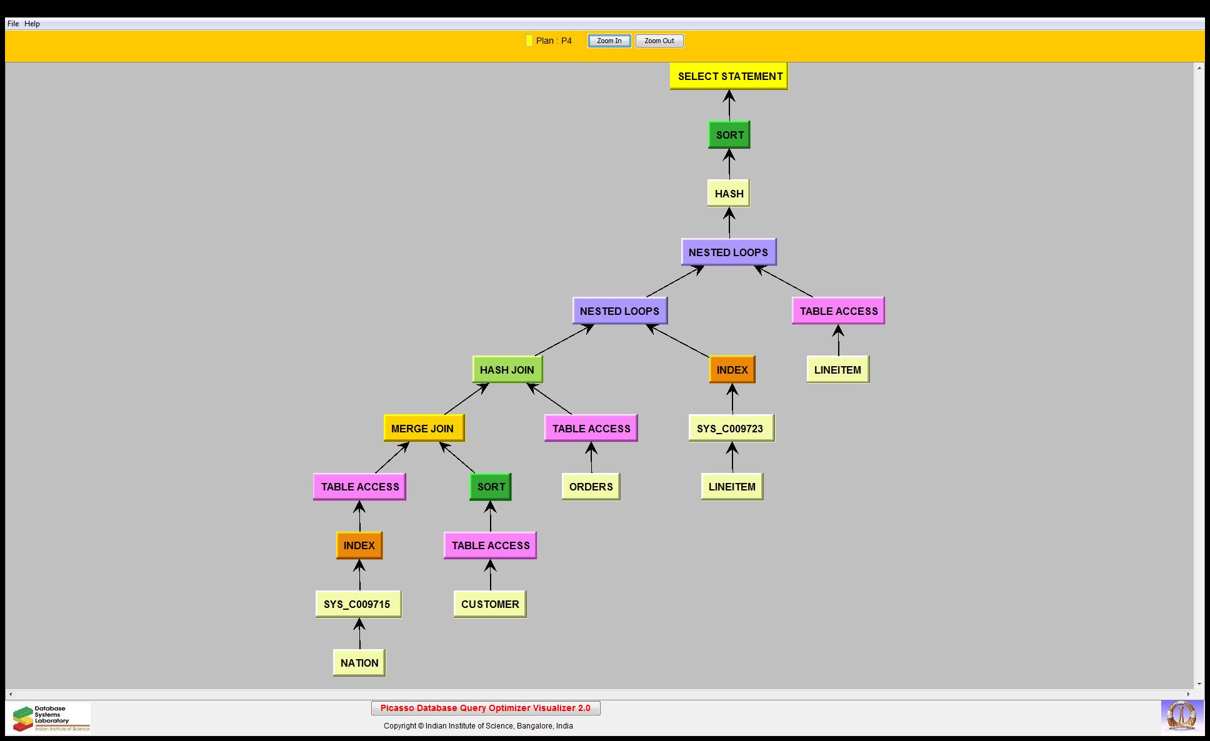Open the Help menu
The image size is (1210, 741).
click(32, 24)
